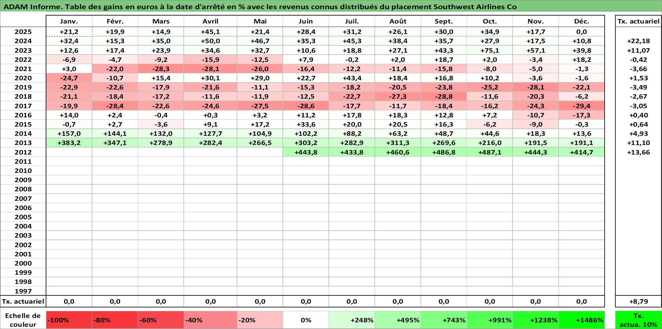Click the ADAM Informe title banner text
This screenshot has height=329, width=662.
[x=260, y=7]
